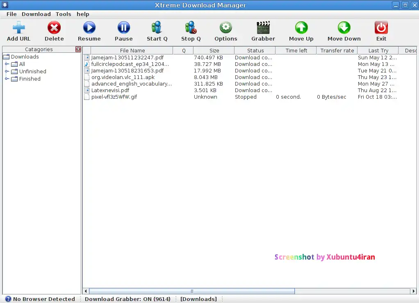Image resolution: width=419 pixels, height=303 pixels.
Task: Click the file icon of org.videolan.vlc_111.apk
Action: point(87,77)
